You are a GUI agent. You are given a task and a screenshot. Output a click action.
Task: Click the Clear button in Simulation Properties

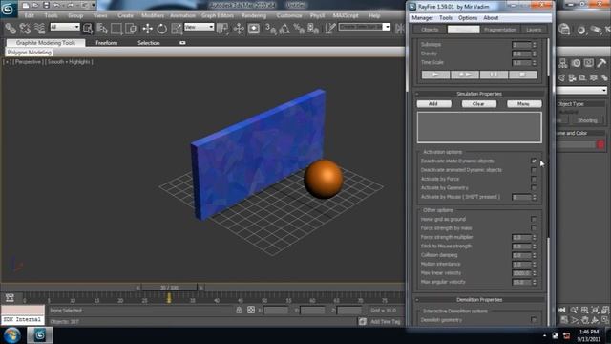(x=479, y=104)
